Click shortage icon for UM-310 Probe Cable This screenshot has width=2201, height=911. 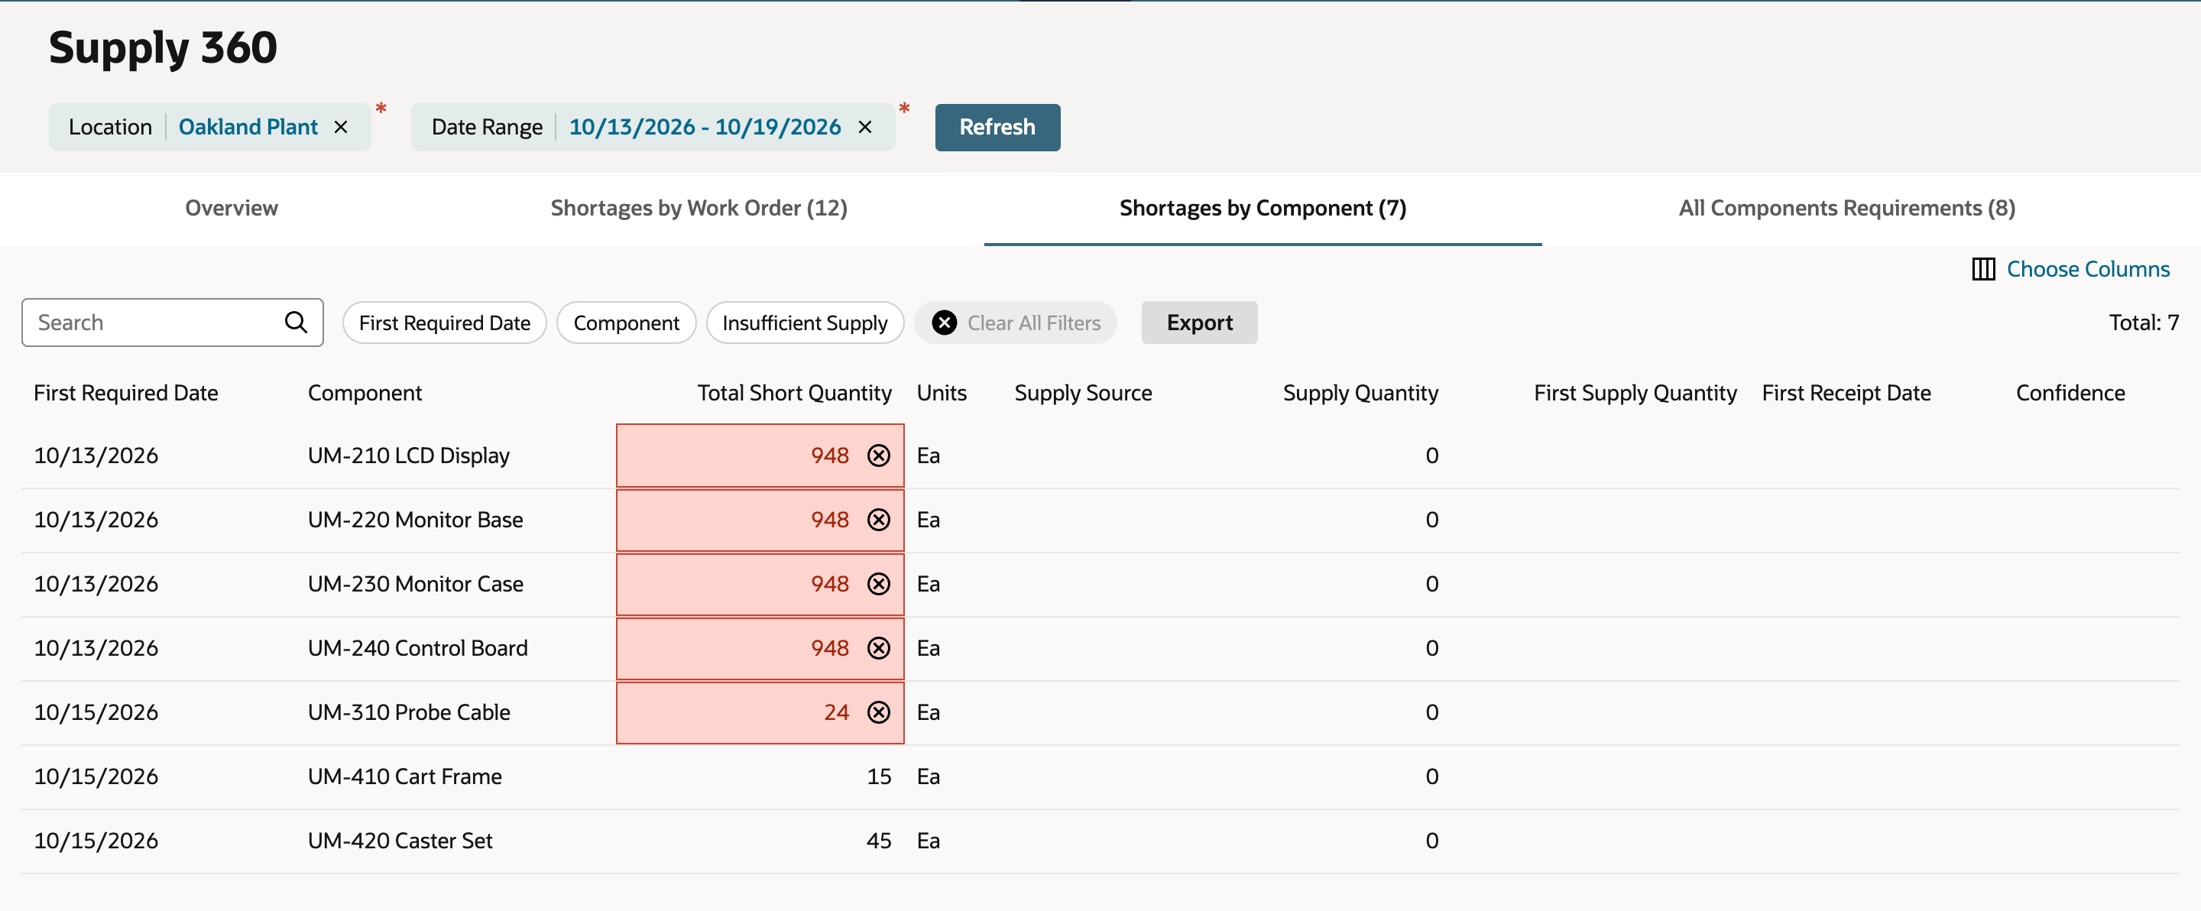pos(878,712)
